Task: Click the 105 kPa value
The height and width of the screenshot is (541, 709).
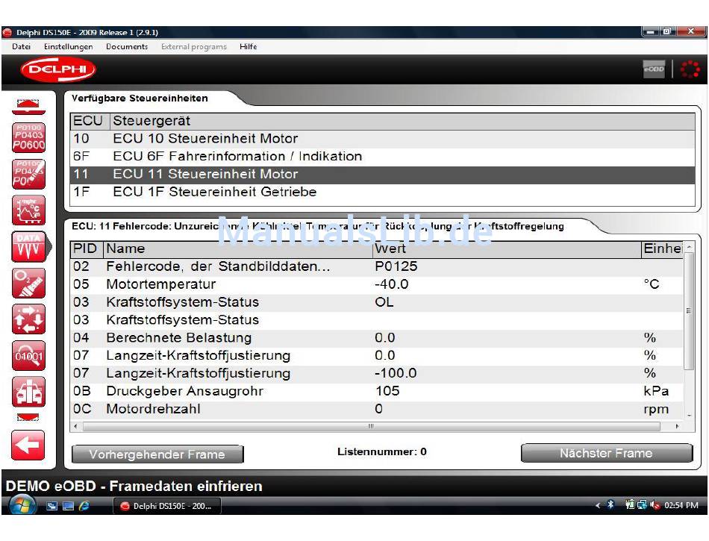Action: pos(387,392)
